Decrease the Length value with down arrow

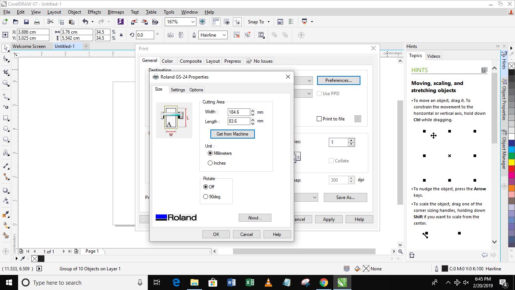tap(253, 123)
